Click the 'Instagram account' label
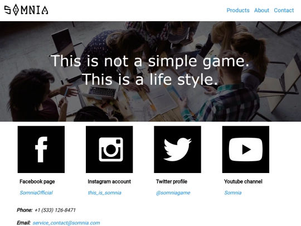The width and height of the screenshot is (301, 226). coord(109,181)
